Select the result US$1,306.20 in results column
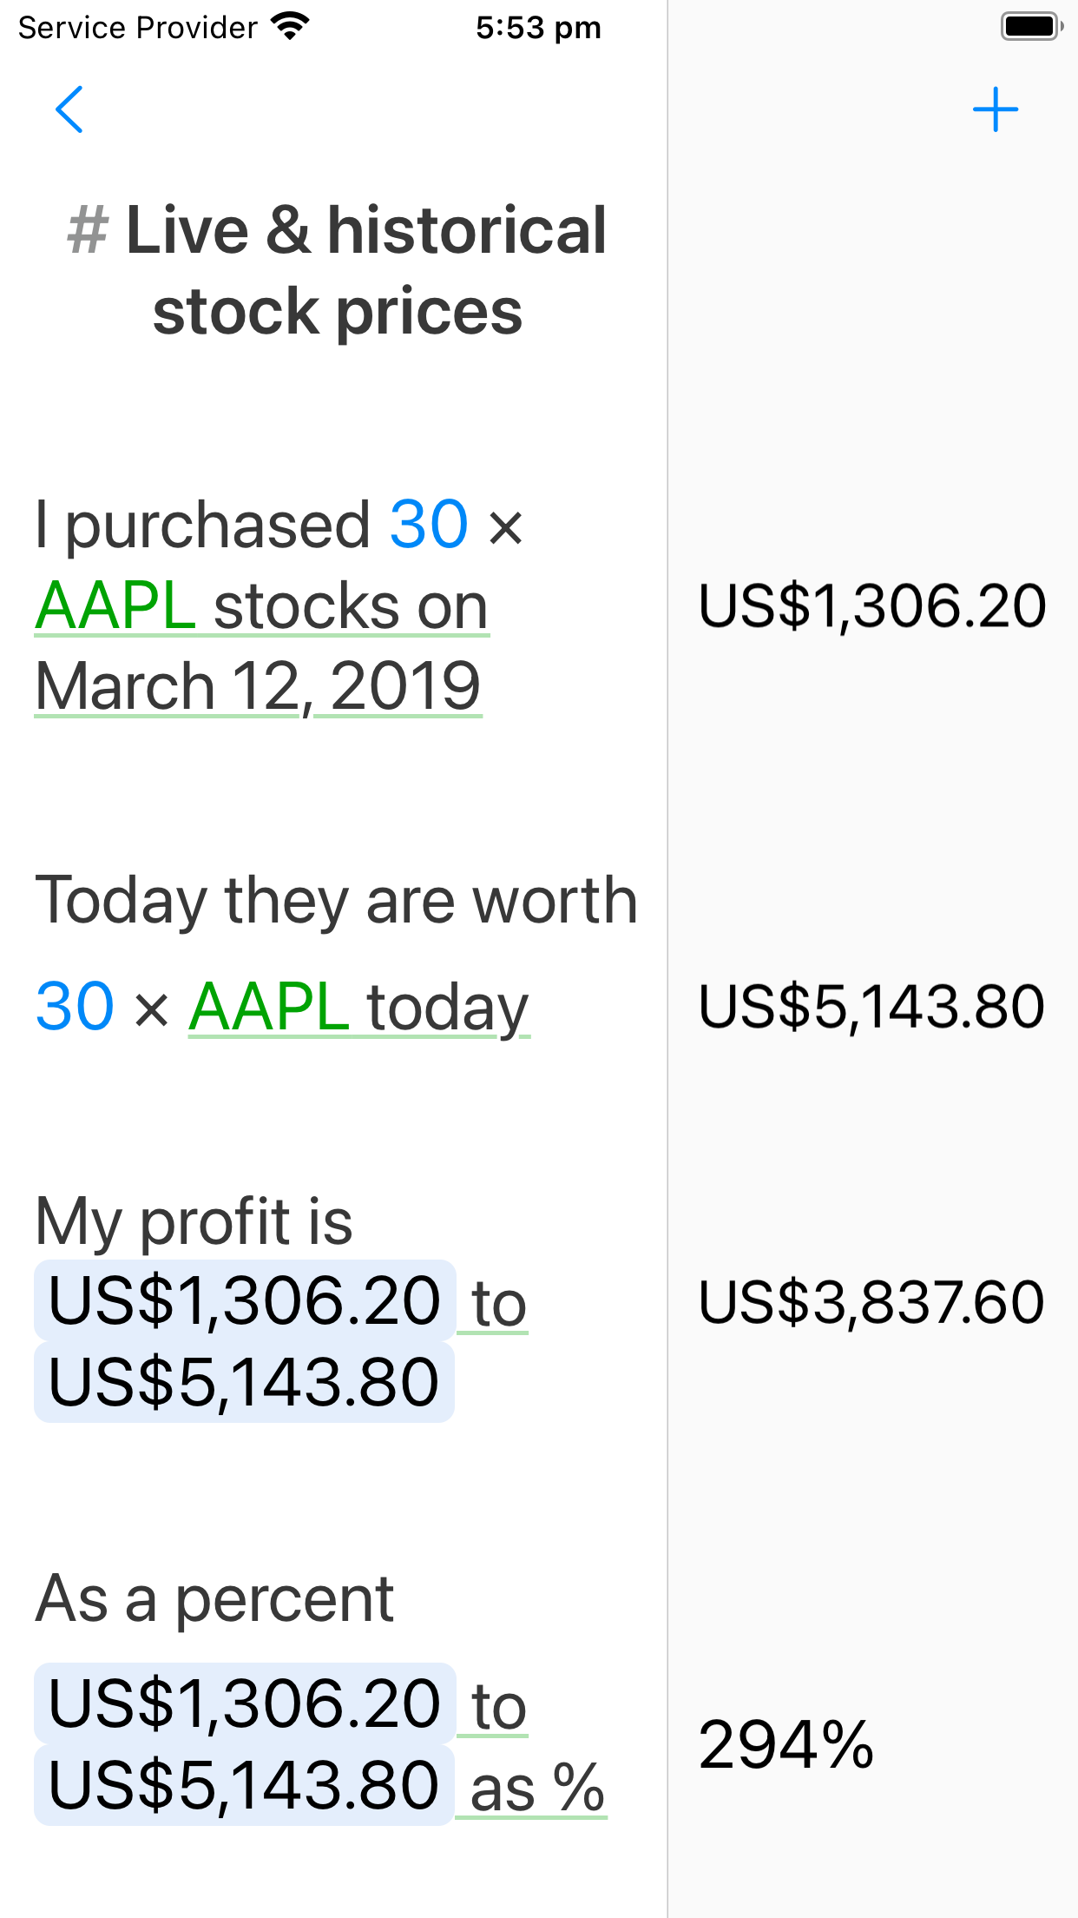This screenshot has width=1078, height=1918. tap(872, 605)
